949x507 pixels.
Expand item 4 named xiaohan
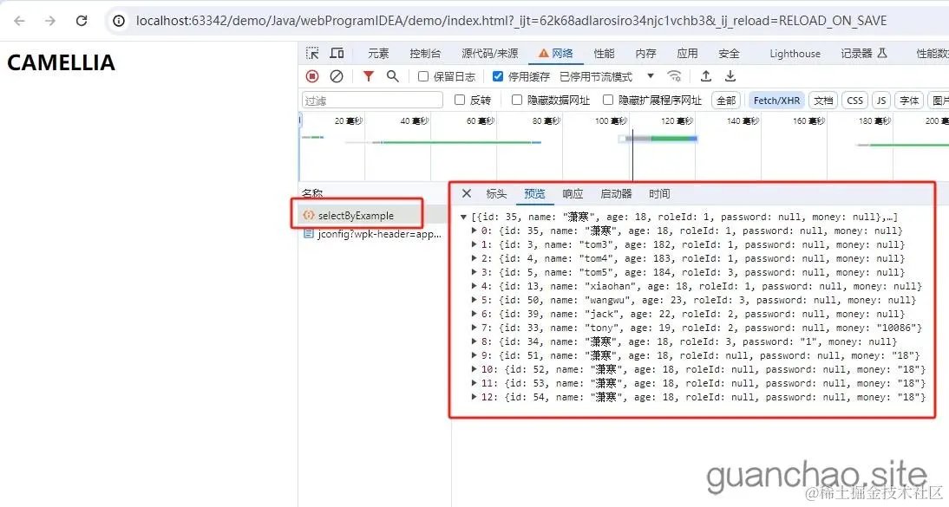[474, 286]
